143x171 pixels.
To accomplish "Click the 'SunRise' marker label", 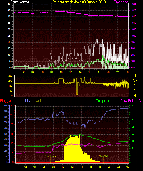I will point(51,156).
